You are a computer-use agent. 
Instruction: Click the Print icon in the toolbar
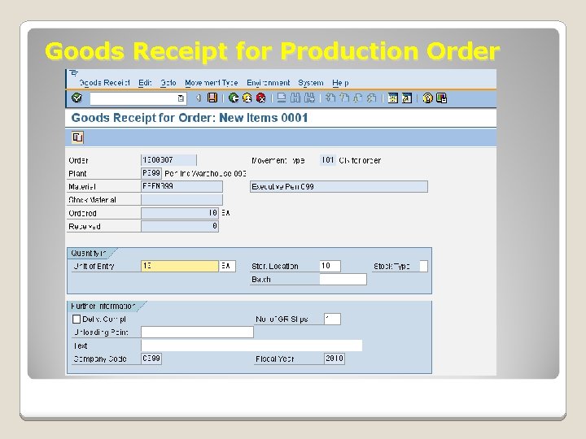click(x=282, y=98)
